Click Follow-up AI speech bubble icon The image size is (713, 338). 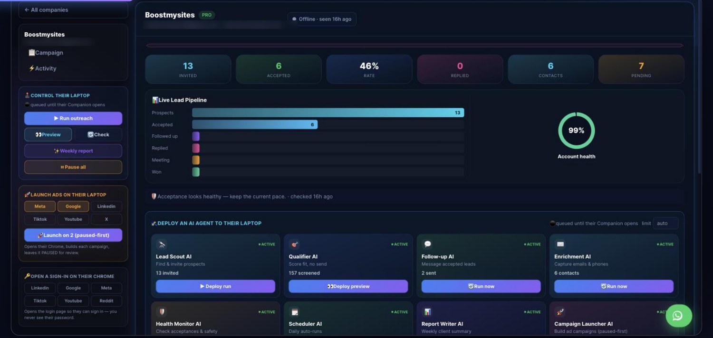(x=427, y=244)
